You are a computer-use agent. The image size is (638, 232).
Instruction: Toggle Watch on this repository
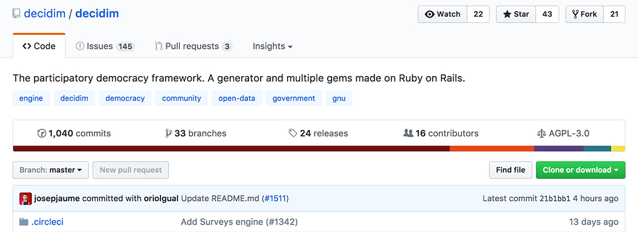coord(443,14)
